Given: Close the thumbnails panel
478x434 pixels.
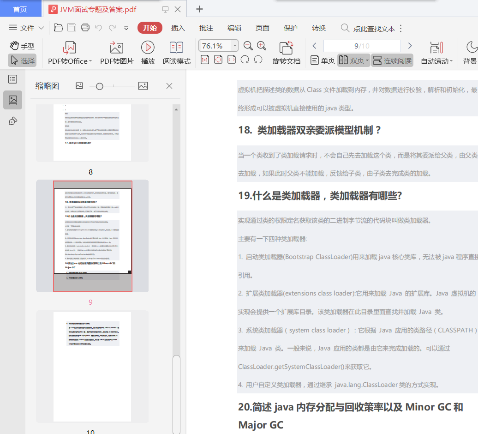Looking at the screenshot, I should click(169, 86).
